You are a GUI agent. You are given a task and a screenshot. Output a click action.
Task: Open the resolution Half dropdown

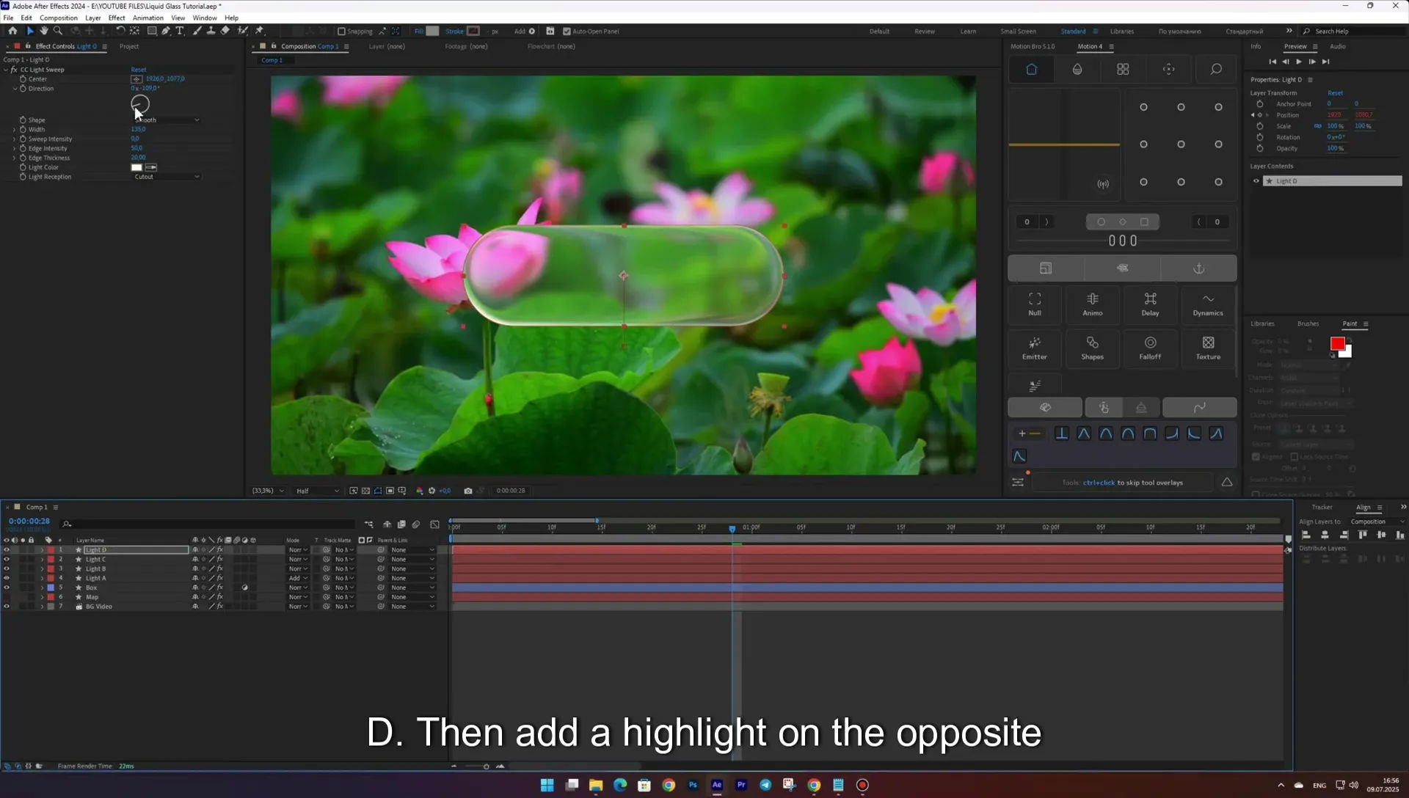click(317, 491)
